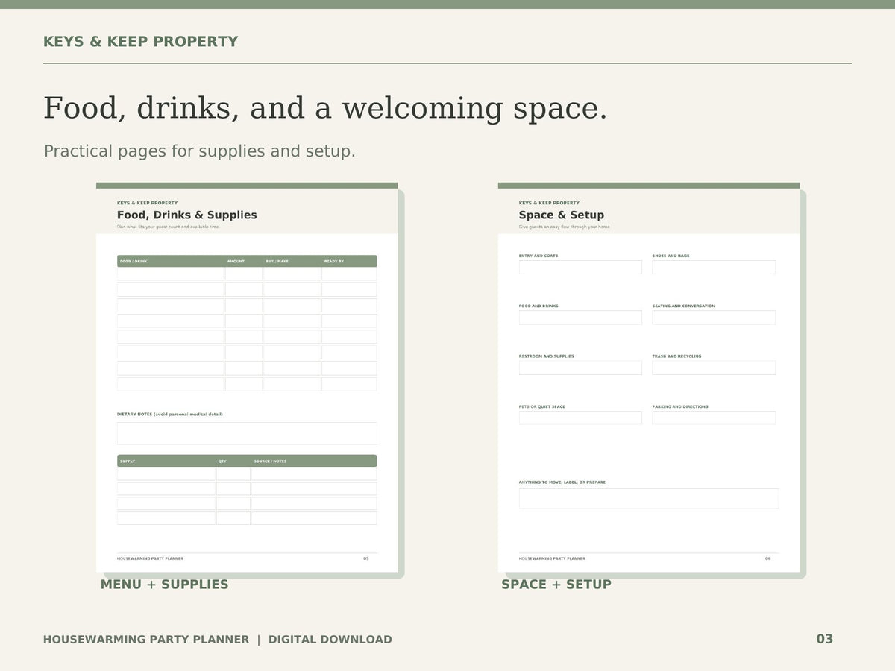Click the 'PARKING AND DIRECTIONS' label

[681, 407]
